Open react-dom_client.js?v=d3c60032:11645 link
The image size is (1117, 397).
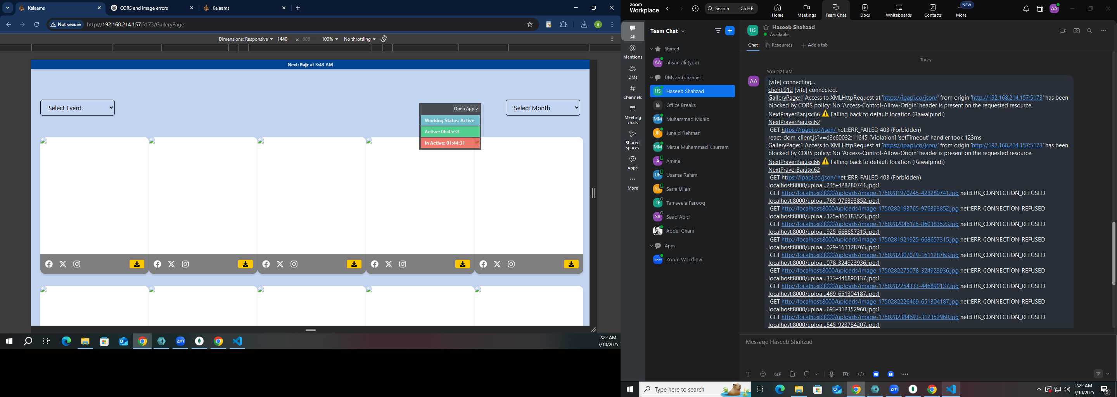(818, 137)
